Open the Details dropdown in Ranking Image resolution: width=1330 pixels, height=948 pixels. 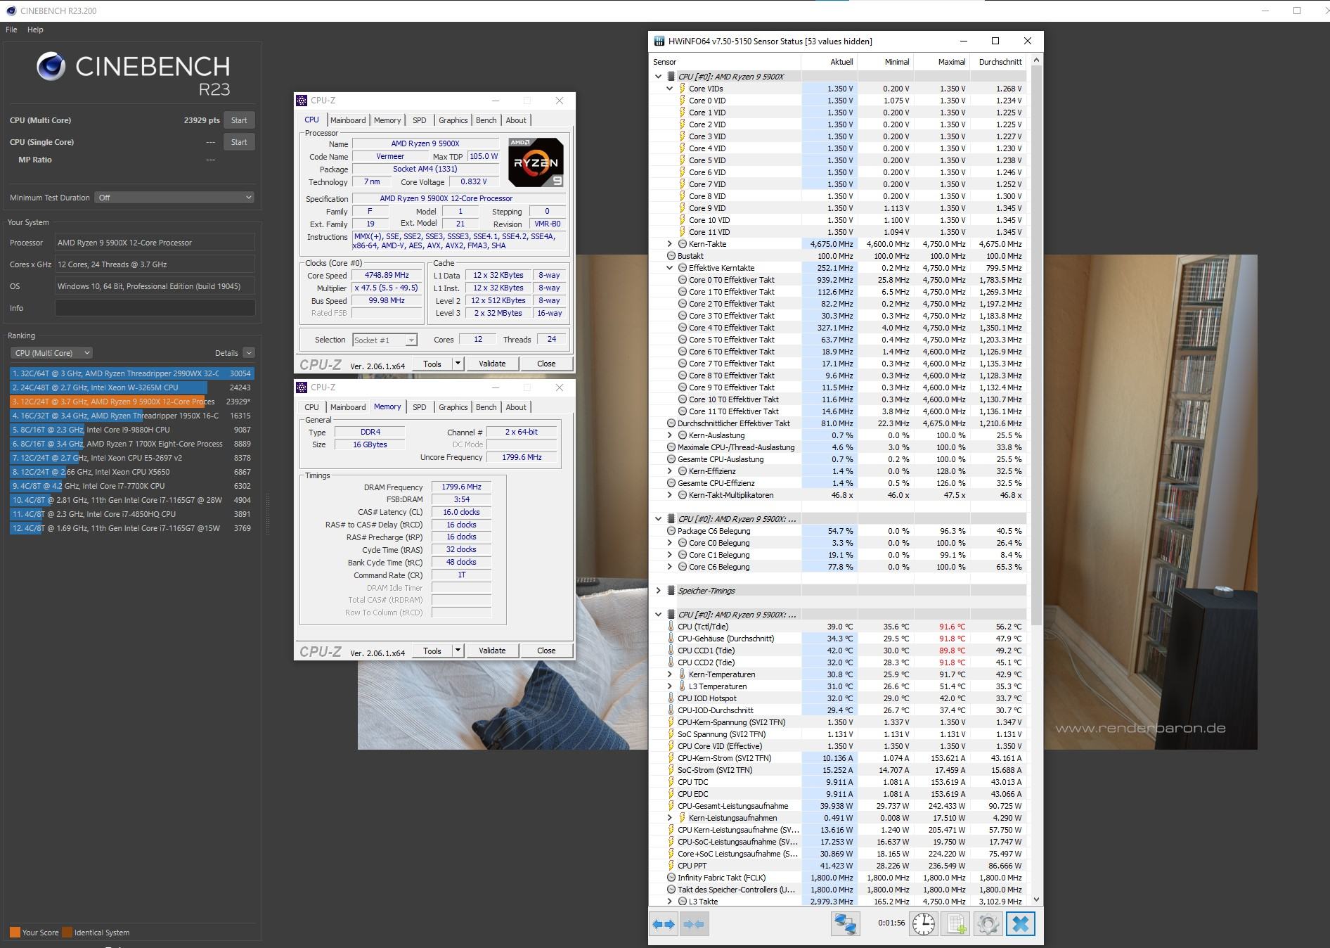pyautogui.click(x=249, y=353)
